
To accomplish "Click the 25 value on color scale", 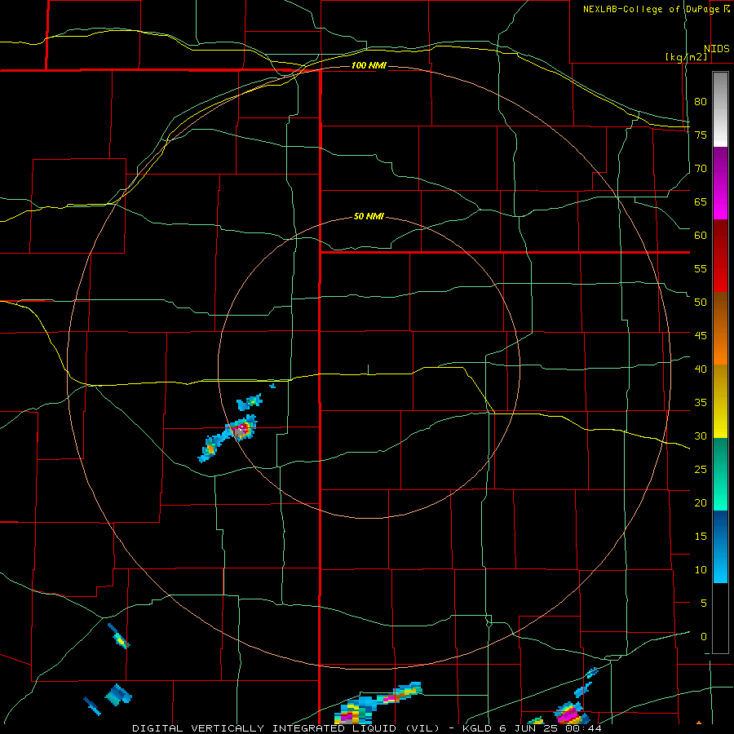I will tap(701, 470).
